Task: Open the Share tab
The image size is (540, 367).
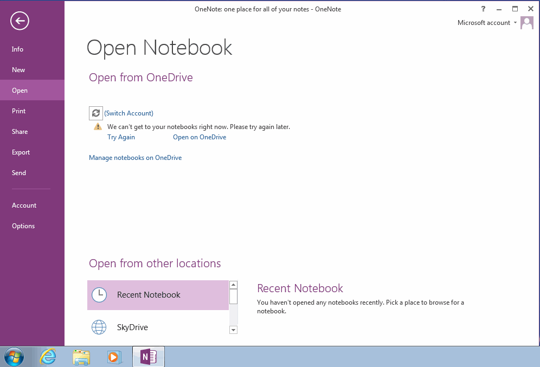Action: [32, 132]
